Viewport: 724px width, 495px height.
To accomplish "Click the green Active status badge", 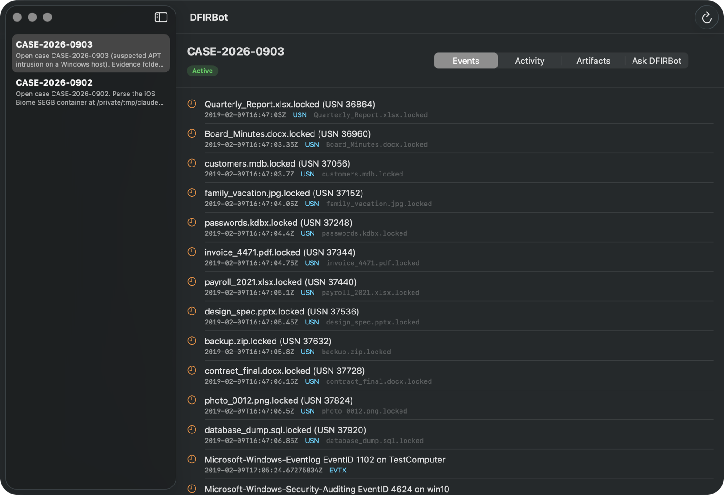I will coord(202,71).
